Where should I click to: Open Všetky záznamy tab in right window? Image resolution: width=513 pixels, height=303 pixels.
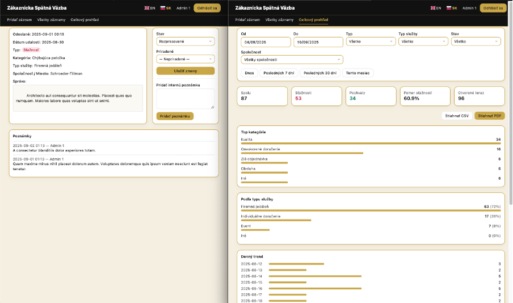279,20
